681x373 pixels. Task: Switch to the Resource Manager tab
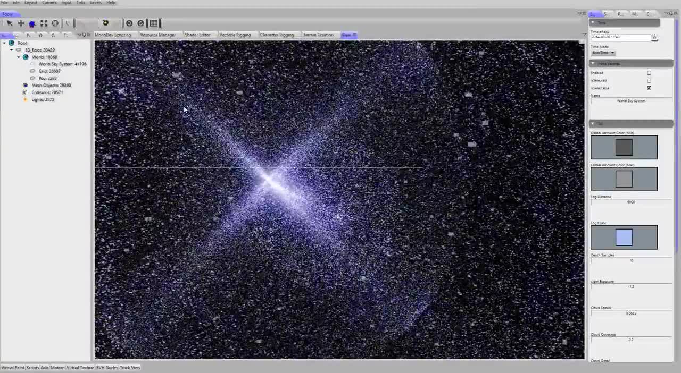click(x=157, y=35)
